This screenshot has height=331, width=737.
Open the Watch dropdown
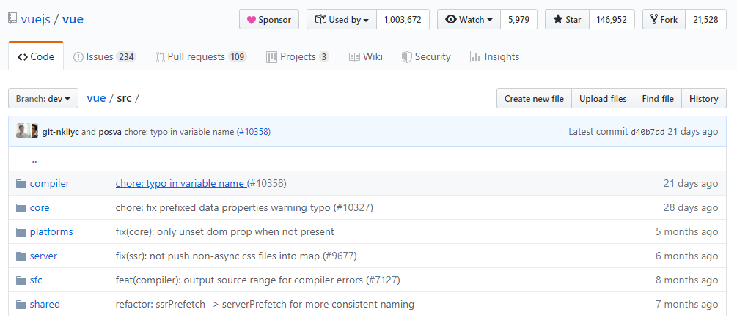point(469,19)
